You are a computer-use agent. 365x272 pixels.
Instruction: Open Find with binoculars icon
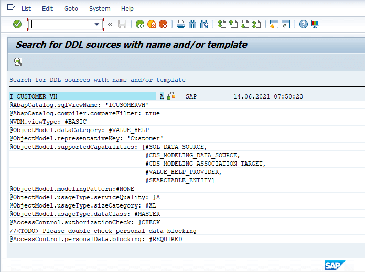click(192, 24)
